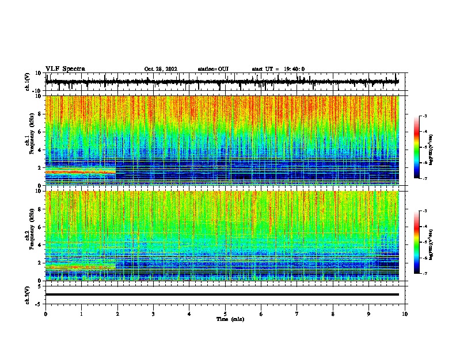456x352 pixels.
Task: Click the "-3" value atop ch.2 color bar
Action: (424, 211)
